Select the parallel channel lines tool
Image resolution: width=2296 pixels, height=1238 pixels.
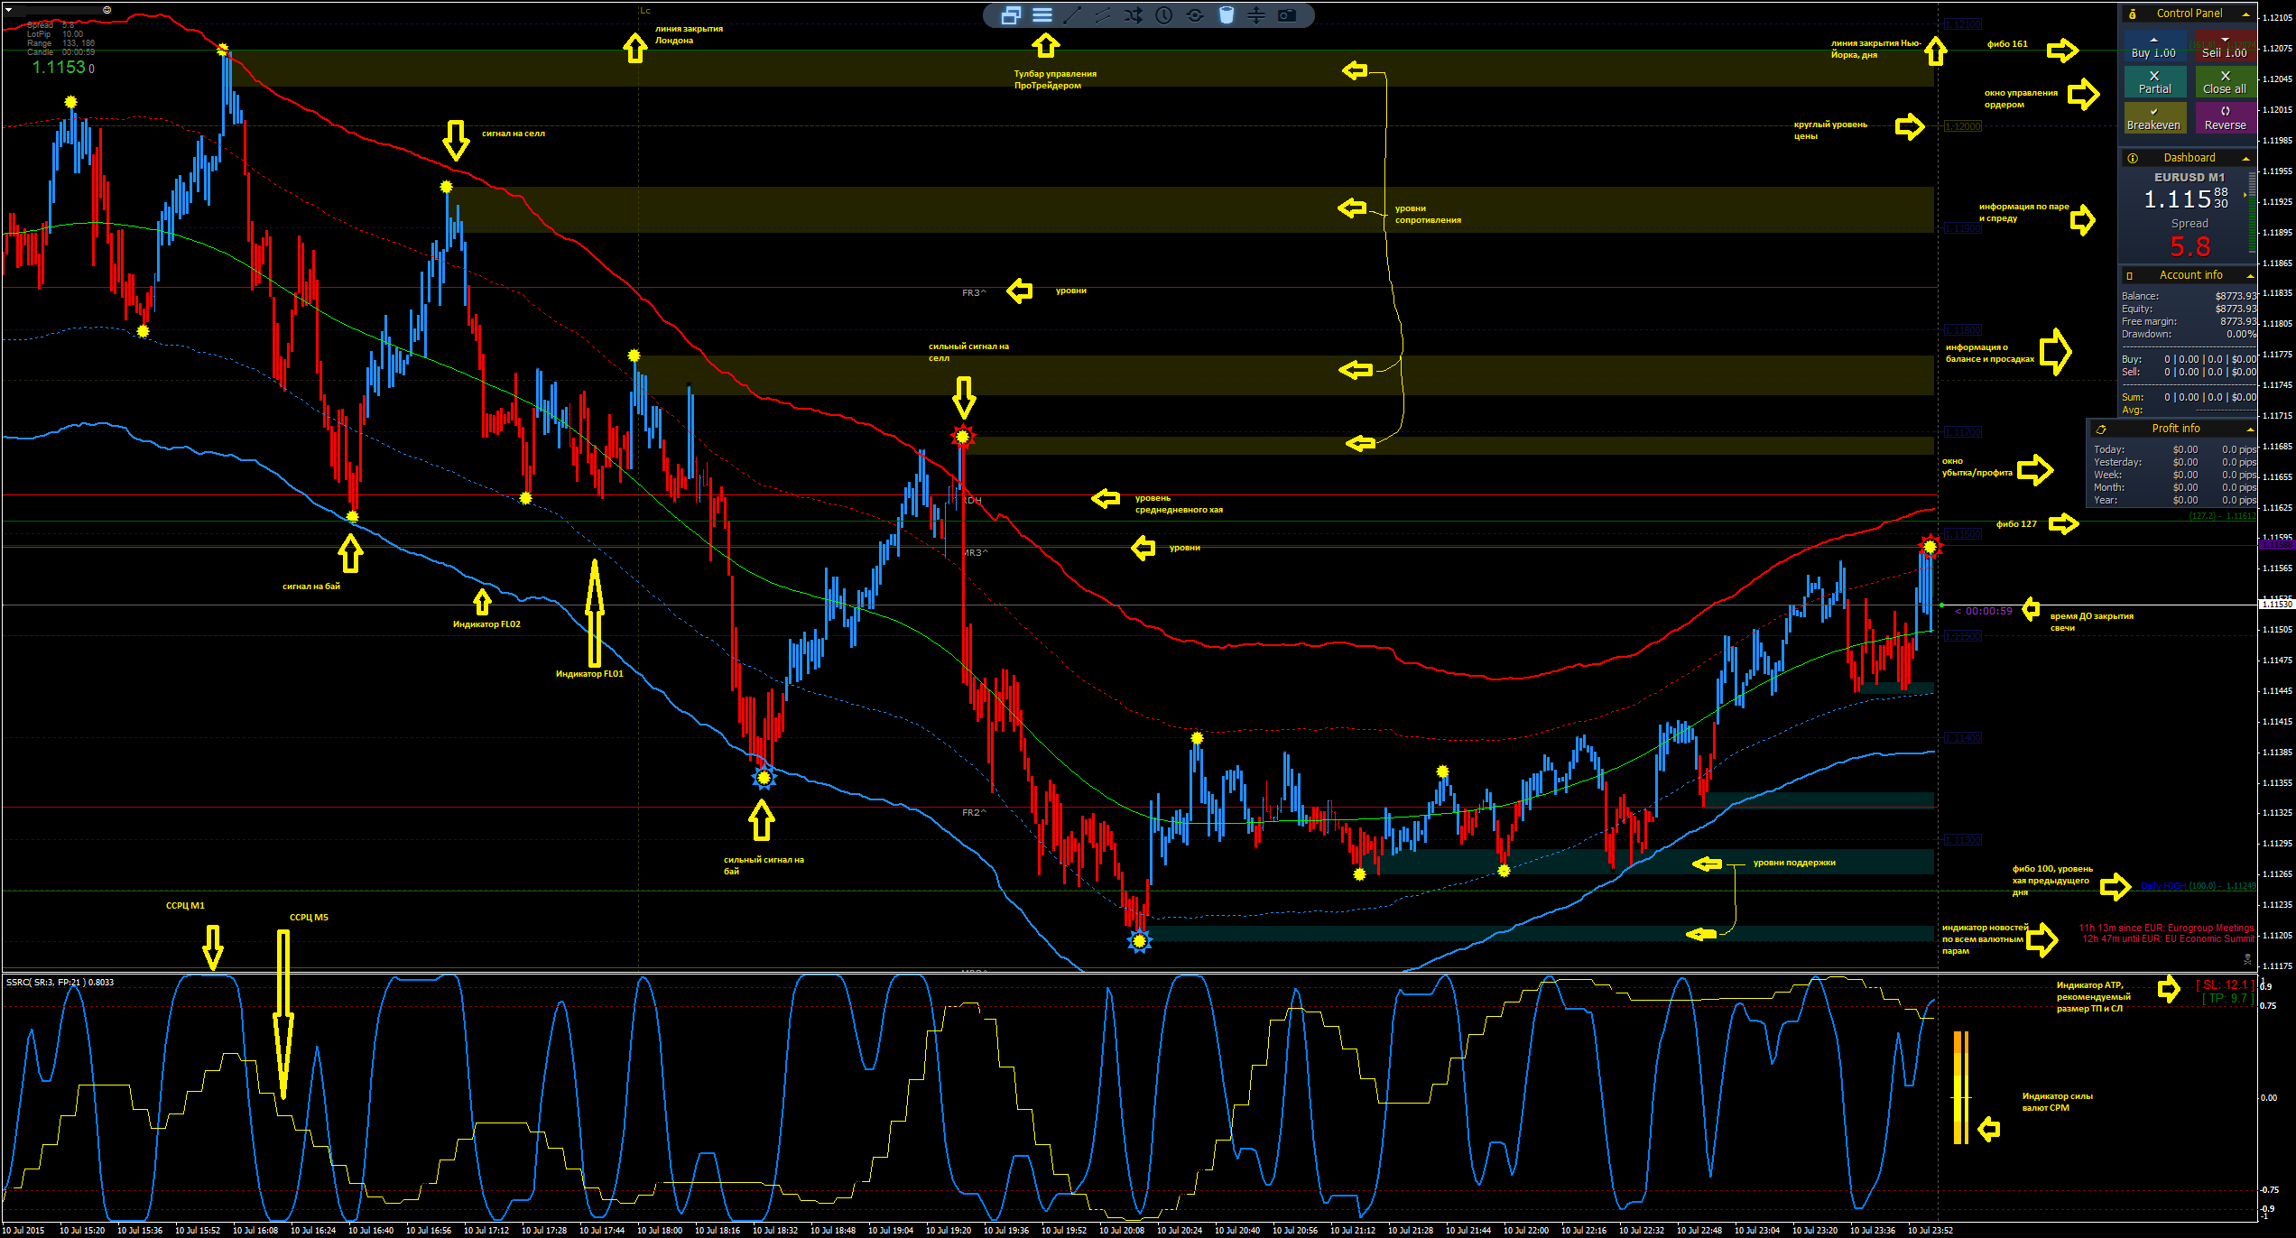(1103, 15)
